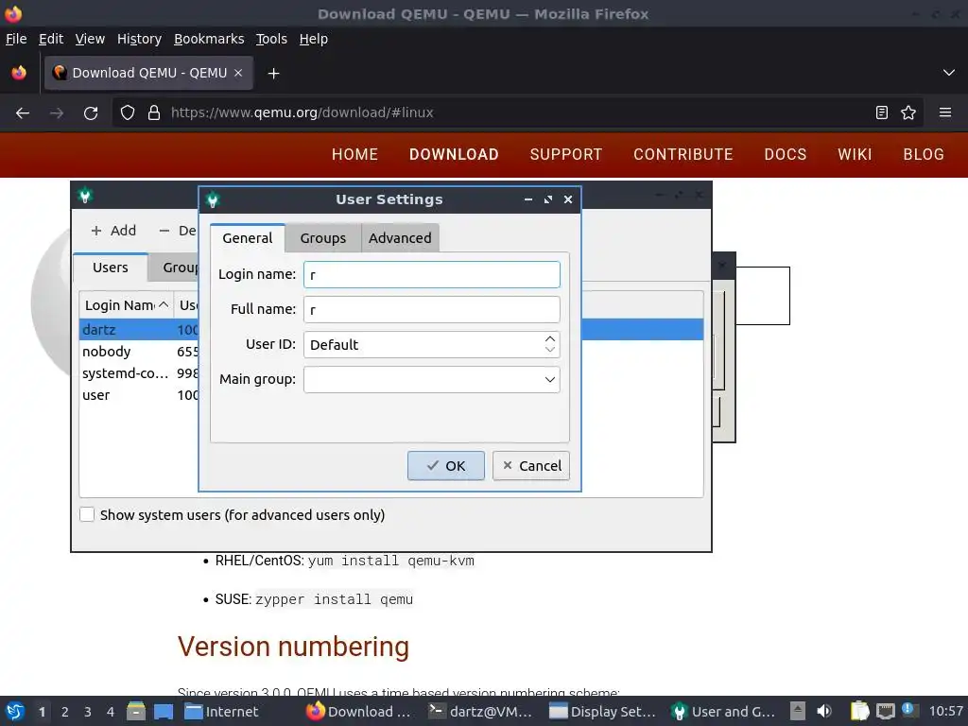Click Add in the User and Group window

[113, 231]
